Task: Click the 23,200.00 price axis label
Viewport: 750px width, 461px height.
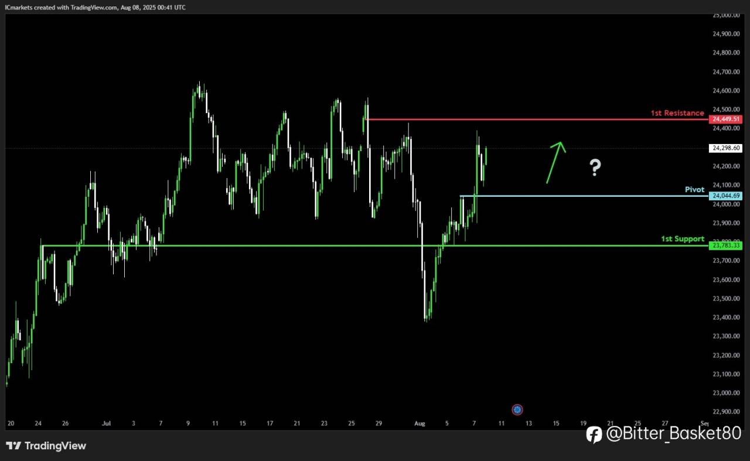Action: 725,355
